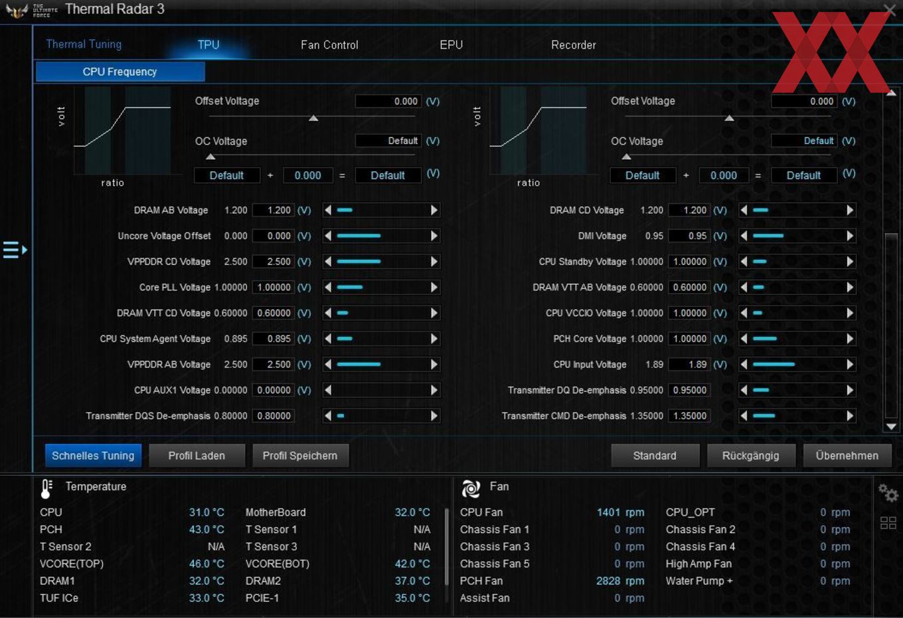Click Profil Laden button
Viewport: 903px width, 618px height.
pos(197,455)
